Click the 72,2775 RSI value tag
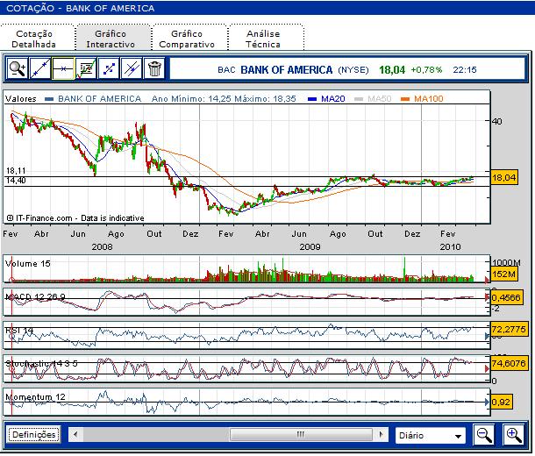 (x=509, y=329)
